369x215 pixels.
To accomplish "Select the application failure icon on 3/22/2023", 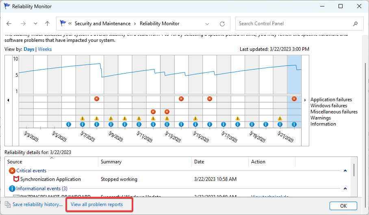I will tap(294, 99).
